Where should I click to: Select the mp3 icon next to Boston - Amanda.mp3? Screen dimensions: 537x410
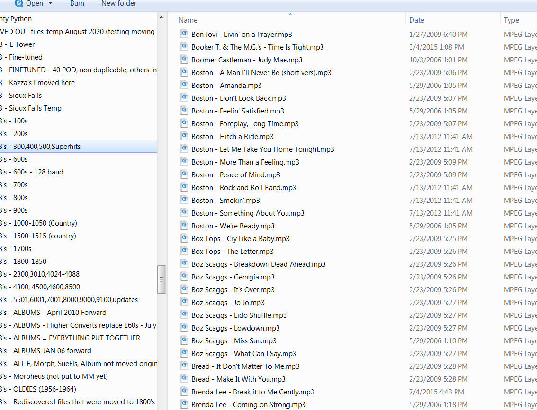[x=184, y=85]
